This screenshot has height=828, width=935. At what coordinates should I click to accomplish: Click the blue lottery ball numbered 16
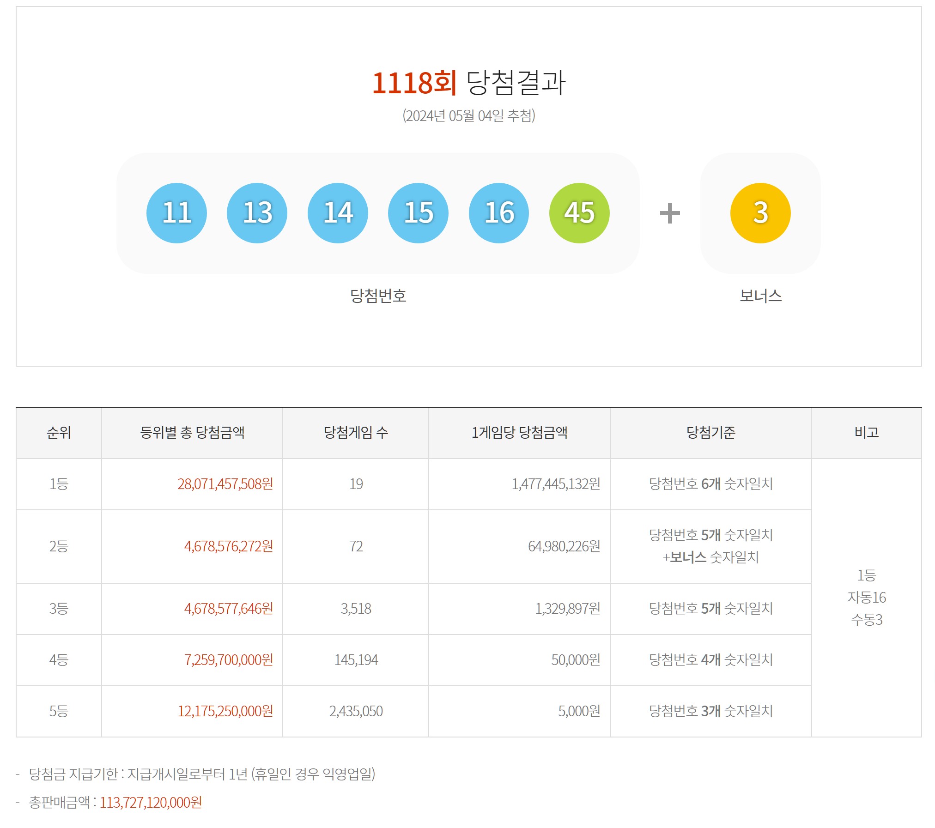click(x=499, y=213)
